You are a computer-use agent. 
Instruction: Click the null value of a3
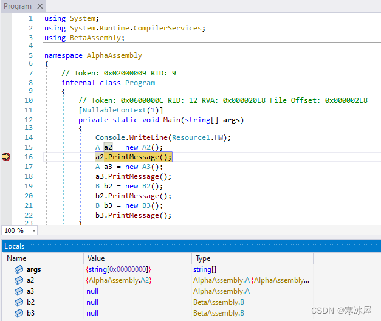92,291
